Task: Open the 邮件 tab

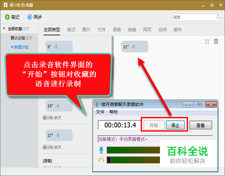Action: click(178, 30)
